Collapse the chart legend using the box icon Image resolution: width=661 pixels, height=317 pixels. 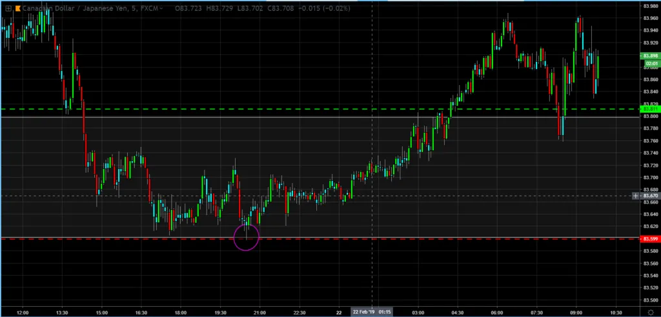8,8
